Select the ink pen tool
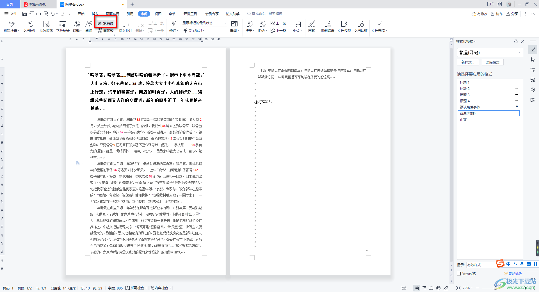Screen dimensions: 539x292 [312, 27]
